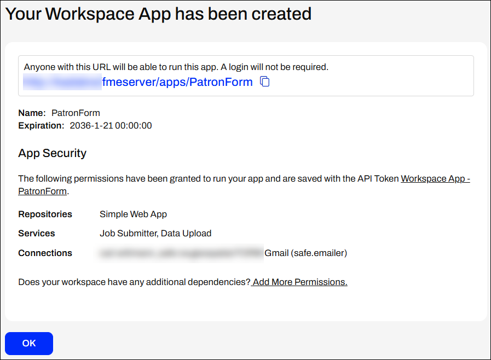Screen dimensions: 491x360
Task: Confirm the dialog with the OK button
Action: 29,344
